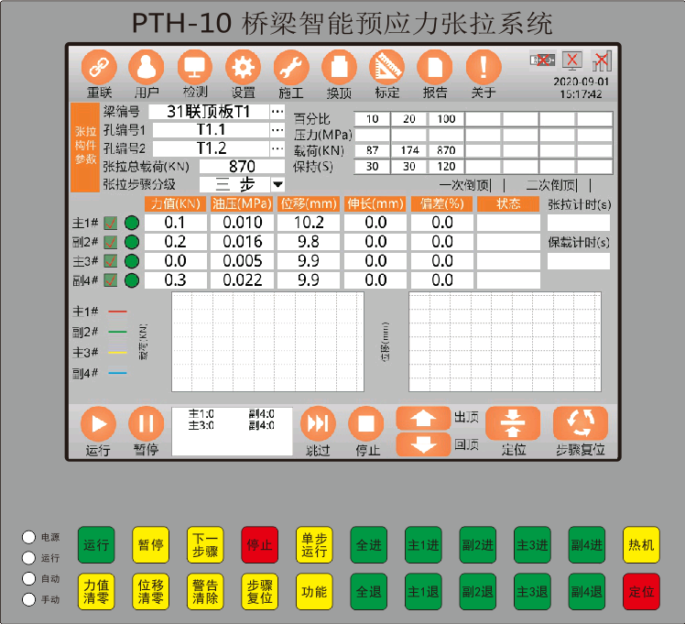Click the 张拉总载荷 value field
685x624 pixels.
point(241,167)
